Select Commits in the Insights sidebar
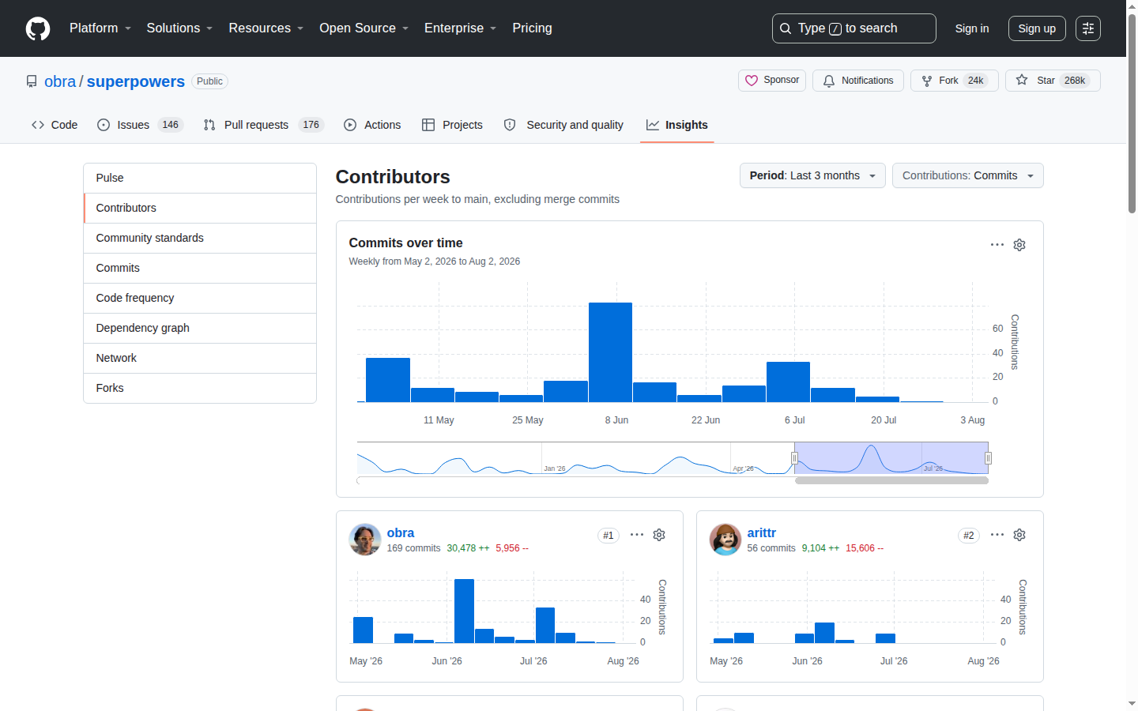1138x711 pixels. (200, 268)
